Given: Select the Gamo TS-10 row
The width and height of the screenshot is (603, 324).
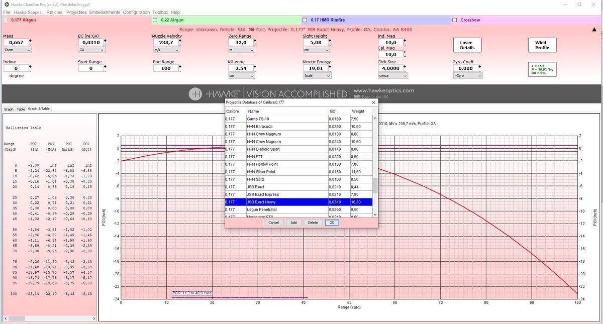Looking at the screenshot, I should pos(298,119).
